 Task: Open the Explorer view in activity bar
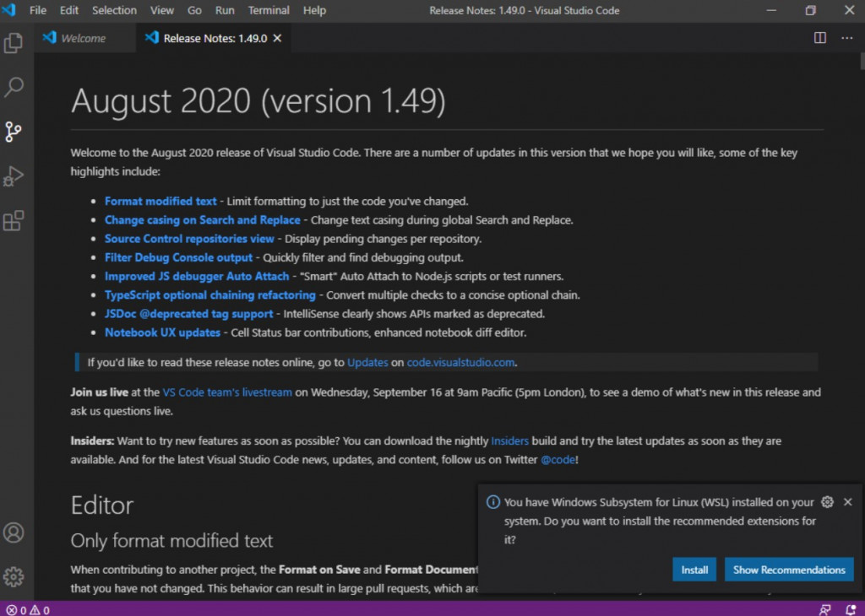14,42
